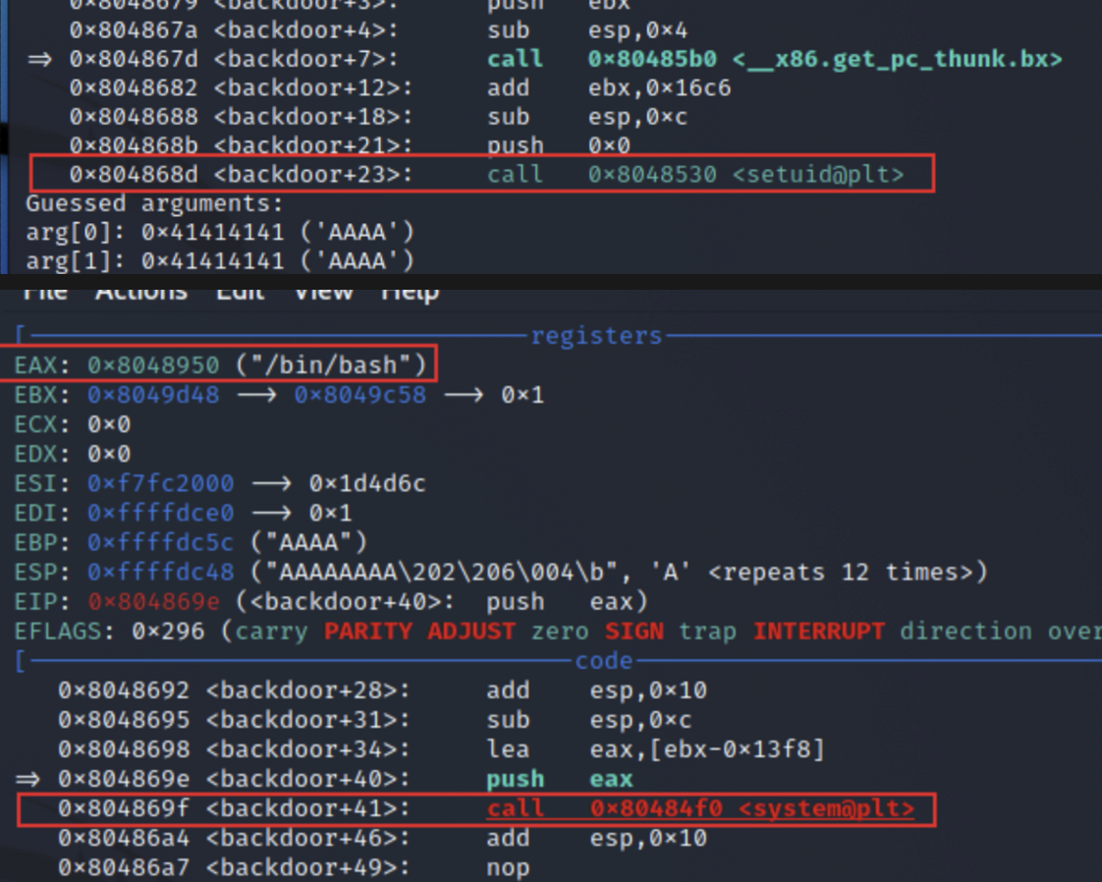The height and width of the screenshot is (882, 1102).
Task: Click the code section header
Action: [x=603, y=661]
